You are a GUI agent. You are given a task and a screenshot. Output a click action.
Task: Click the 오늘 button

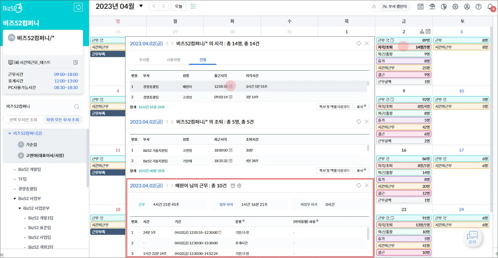click(x=179, y=6)
